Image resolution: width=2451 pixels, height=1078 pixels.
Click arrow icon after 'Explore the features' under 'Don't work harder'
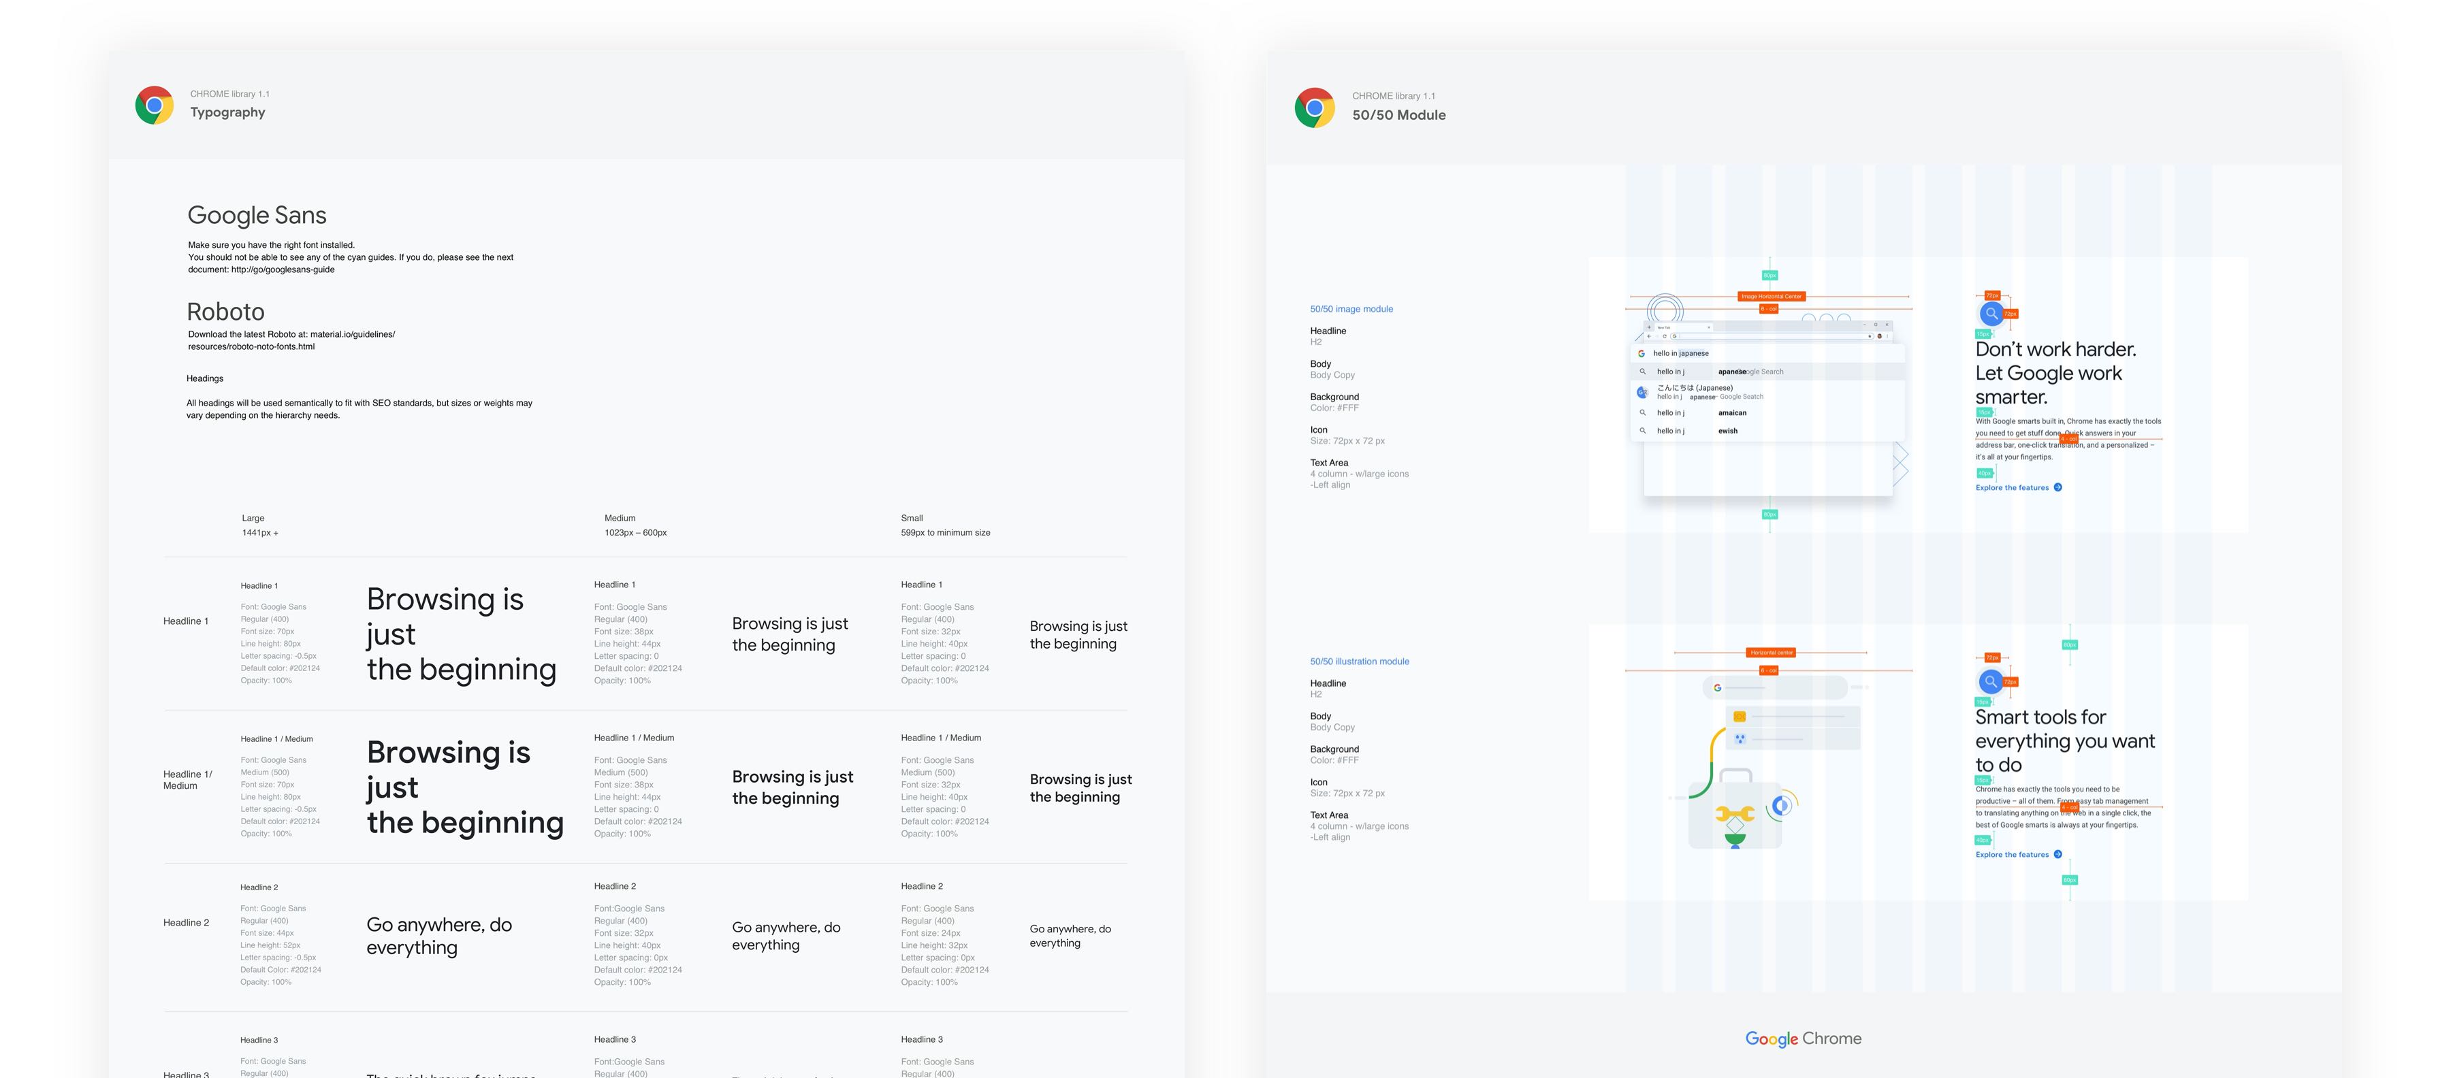[x=2058, y=487]
